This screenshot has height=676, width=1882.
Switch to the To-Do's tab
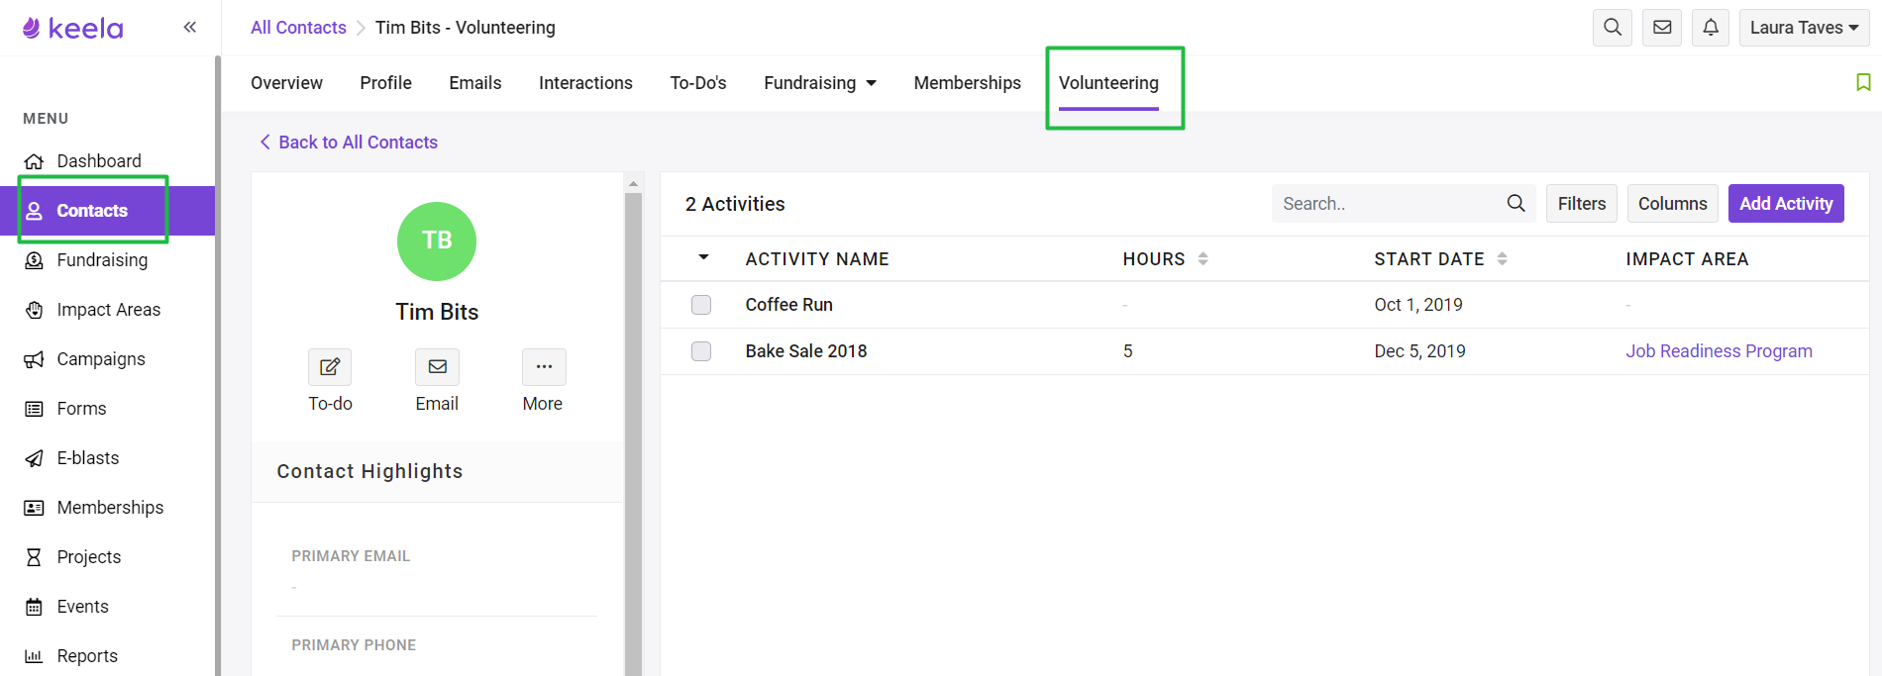pos(698,83)
